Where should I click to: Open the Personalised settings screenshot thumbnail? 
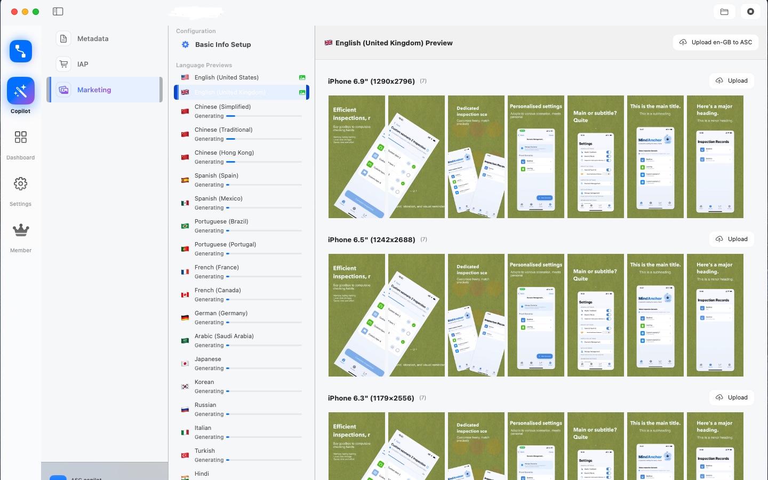535,157
